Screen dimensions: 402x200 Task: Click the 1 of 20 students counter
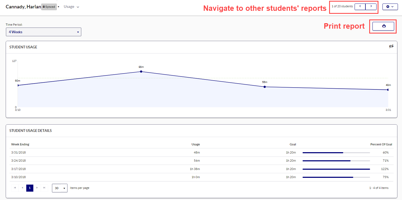pos(342,6)
